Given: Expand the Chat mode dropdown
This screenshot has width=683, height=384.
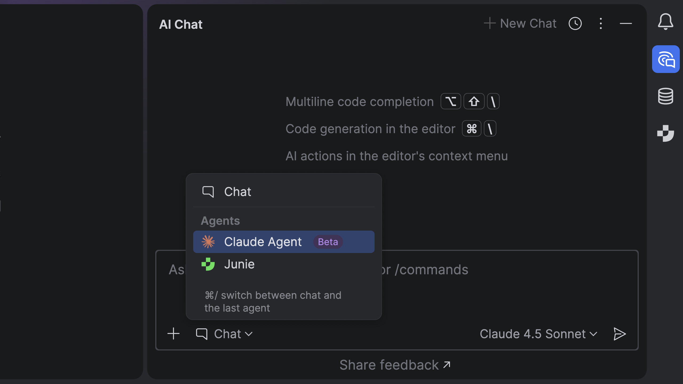Looking at the screenshot, I should pos(224,334).
